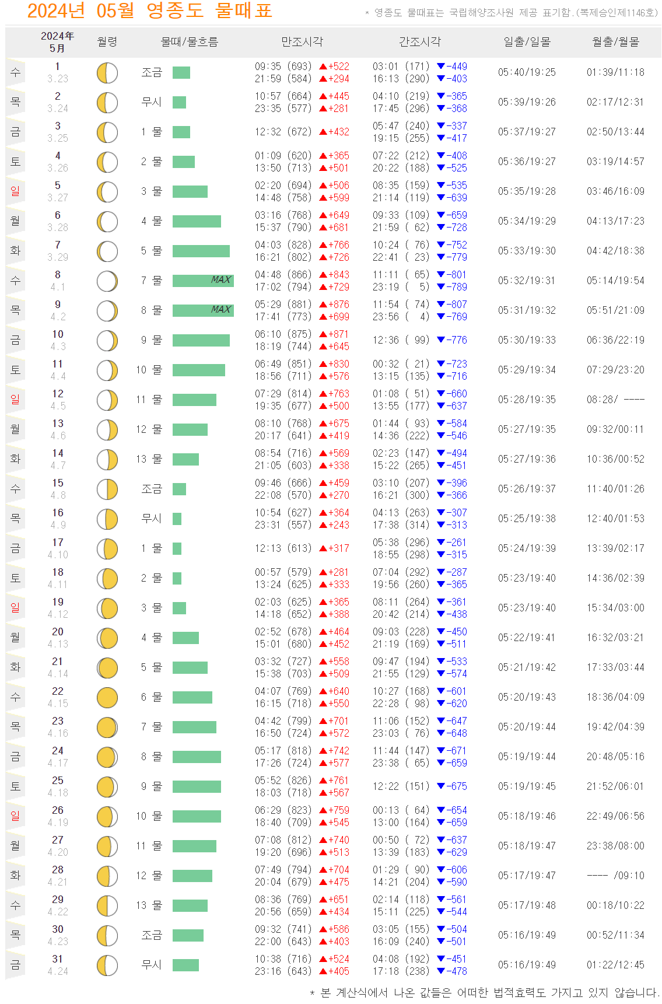This screenshot has width=662, height=1004.
Task: Click the moon phase icon for May 12
Action: coord(107,400)
